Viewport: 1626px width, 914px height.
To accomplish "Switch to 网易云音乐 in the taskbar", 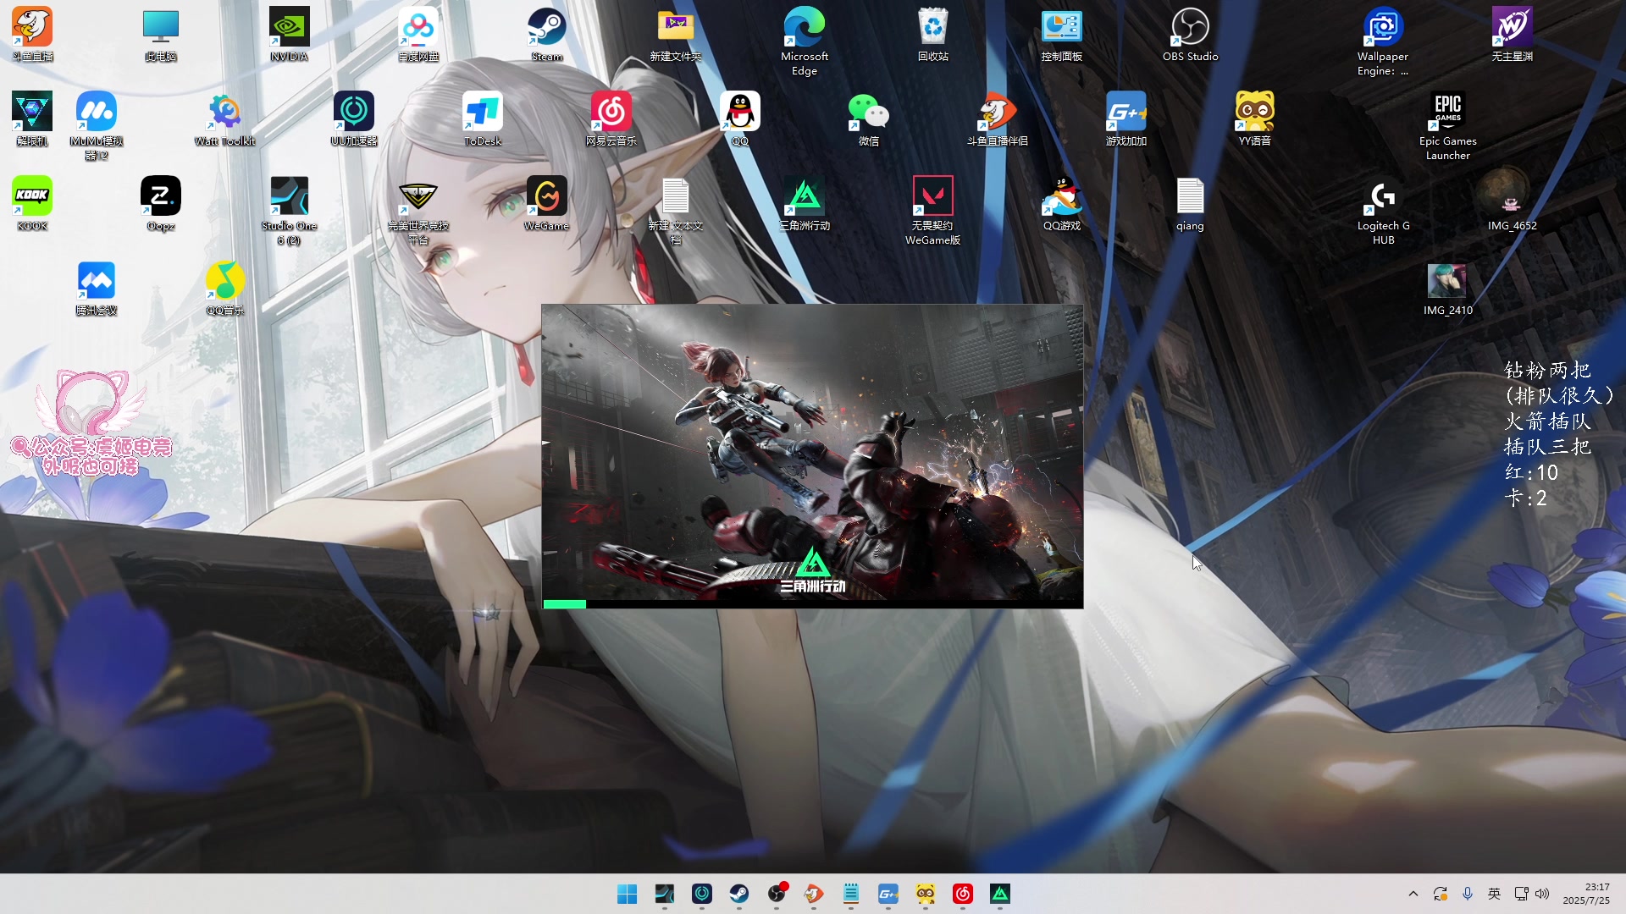I will point(963,894).
